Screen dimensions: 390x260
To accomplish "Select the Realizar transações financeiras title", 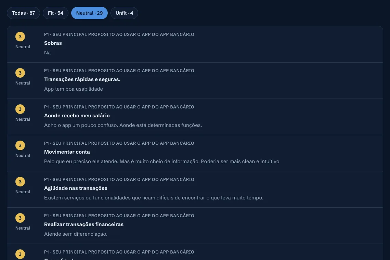I will [84, 225].
